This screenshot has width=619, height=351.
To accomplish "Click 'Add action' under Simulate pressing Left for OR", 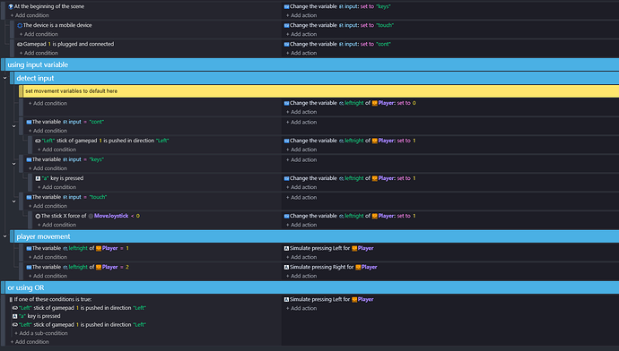I will [301, 308].
